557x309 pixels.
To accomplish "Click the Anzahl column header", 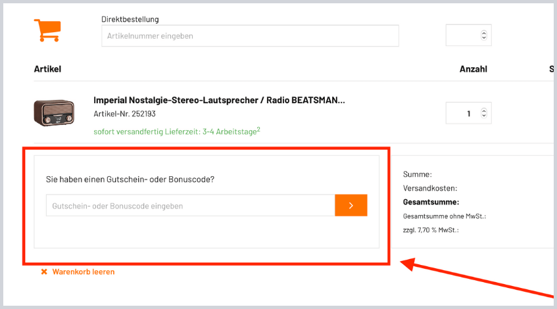I will coord(473,69).
